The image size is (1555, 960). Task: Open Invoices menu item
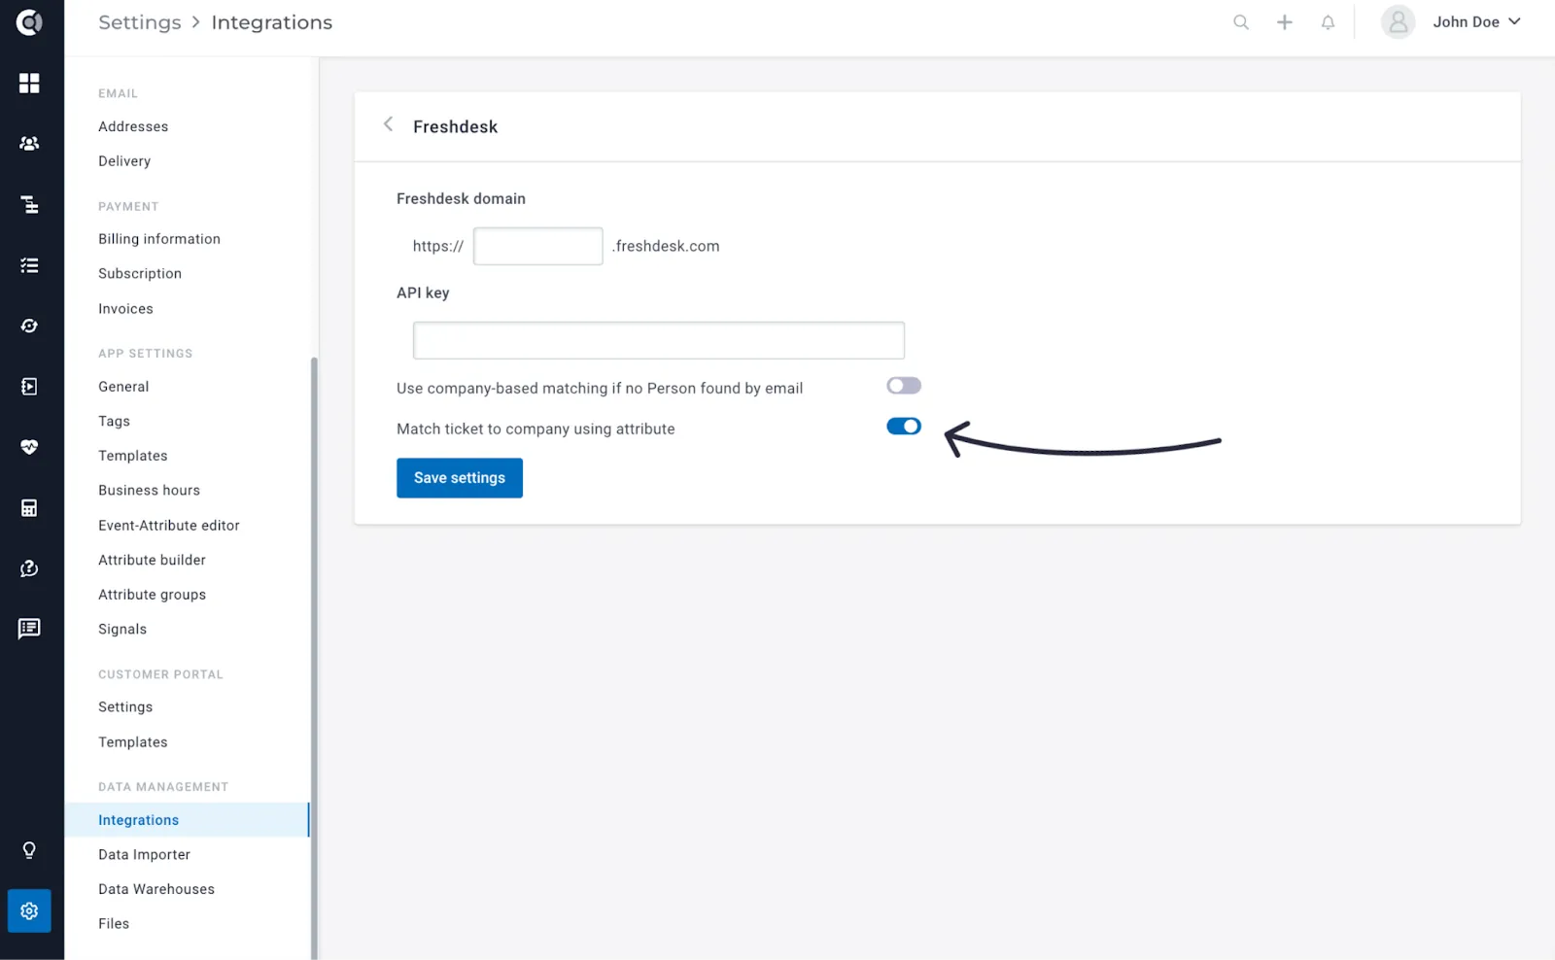pyautogui.click(x=125, y=309)
